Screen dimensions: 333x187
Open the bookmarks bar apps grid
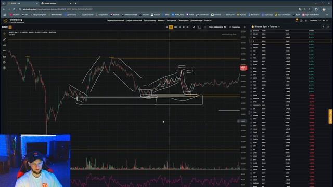pyautogui.click(x=5, y=15)
